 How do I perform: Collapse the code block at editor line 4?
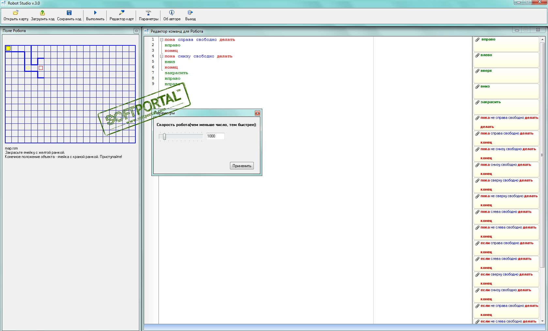point(161,56)
